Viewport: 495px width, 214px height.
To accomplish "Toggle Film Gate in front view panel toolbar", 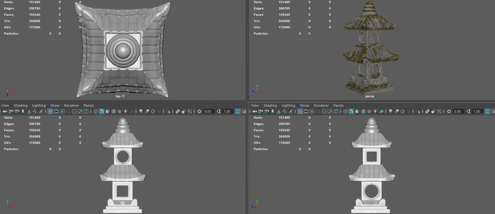I will pyautogui.click(x=56, y=111).
